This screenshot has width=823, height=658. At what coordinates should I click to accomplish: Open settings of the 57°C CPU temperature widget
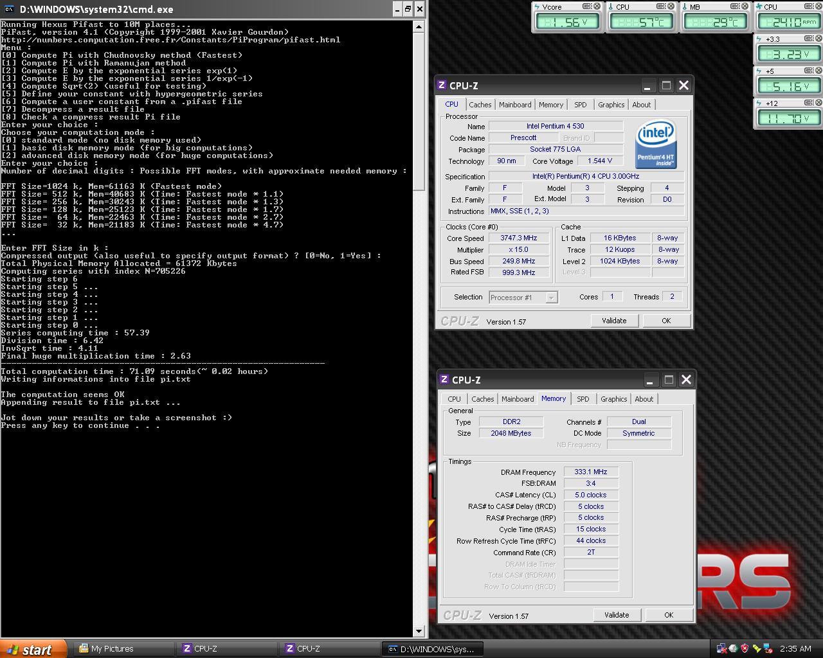point(661,6)
